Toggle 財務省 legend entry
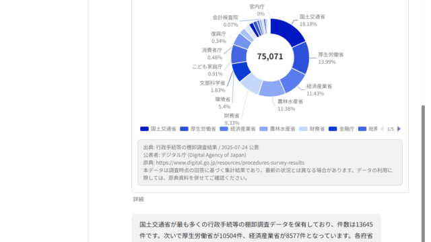The height and width of the screenshot is (242, 431). (312, 129)
